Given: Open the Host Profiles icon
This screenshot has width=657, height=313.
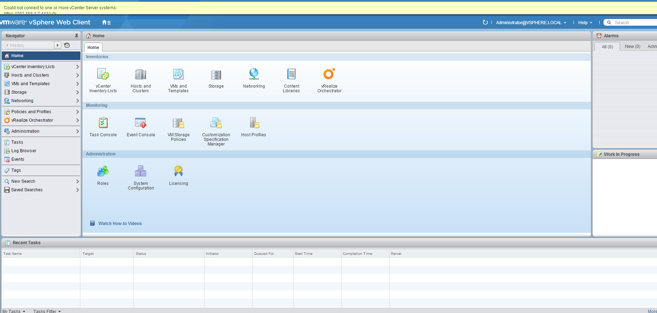Looking at the screenshot, I should (254, 122).
